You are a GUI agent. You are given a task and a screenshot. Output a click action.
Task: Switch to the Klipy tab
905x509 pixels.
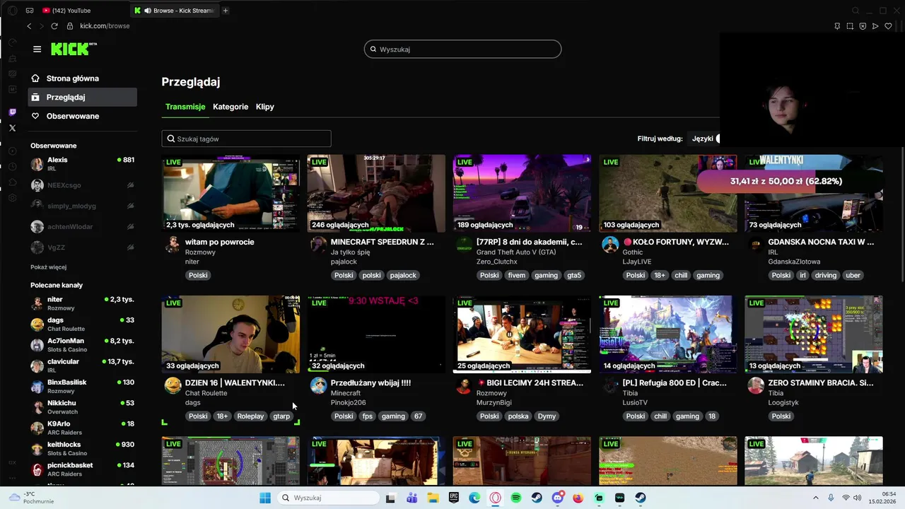tap(265, 107)
